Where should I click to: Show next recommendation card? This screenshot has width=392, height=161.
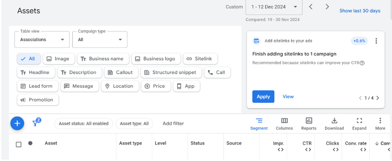(x=378, y=98)
